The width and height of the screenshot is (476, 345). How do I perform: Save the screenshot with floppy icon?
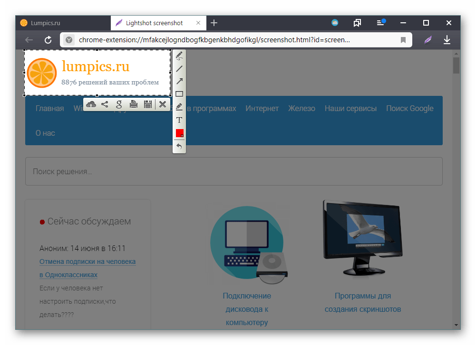tap(148, 104)
